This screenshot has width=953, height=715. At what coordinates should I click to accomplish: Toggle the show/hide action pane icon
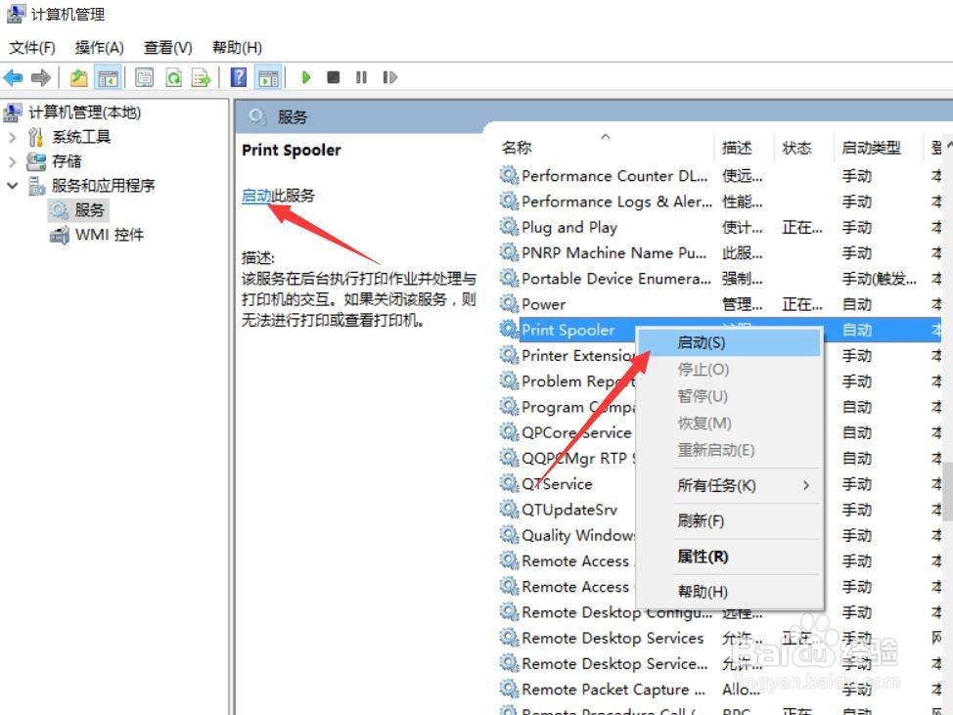pos(268,77)
